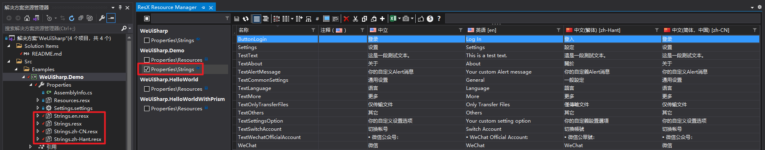The image size is (765, 150).
Task: Click the Home icon in Solution Explorer toolbar
Action: [27, 18]
